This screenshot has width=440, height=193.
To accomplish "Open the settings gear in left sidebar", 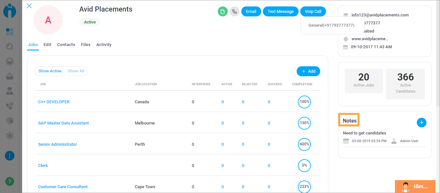I will 10,135.
